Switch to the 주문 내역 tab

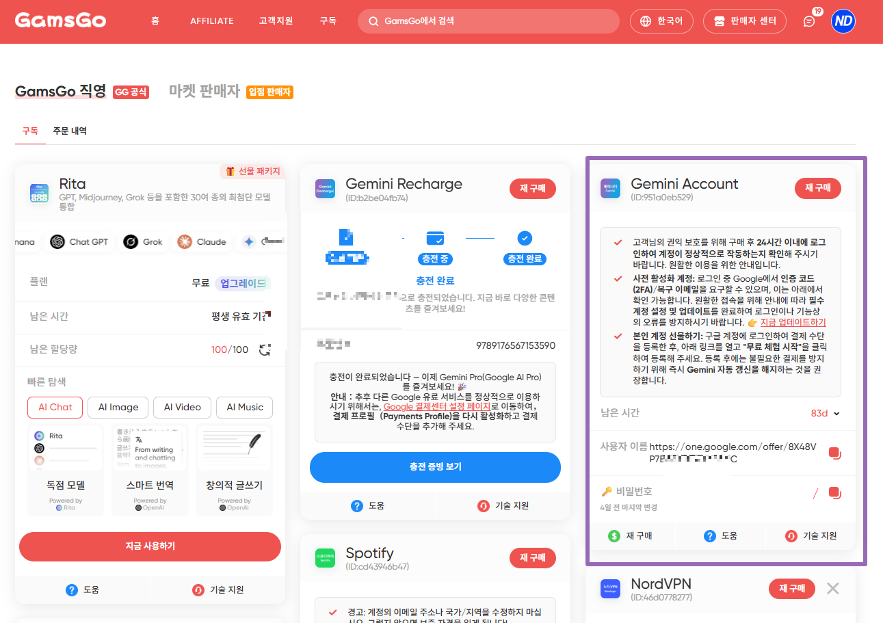click(70, 131)
